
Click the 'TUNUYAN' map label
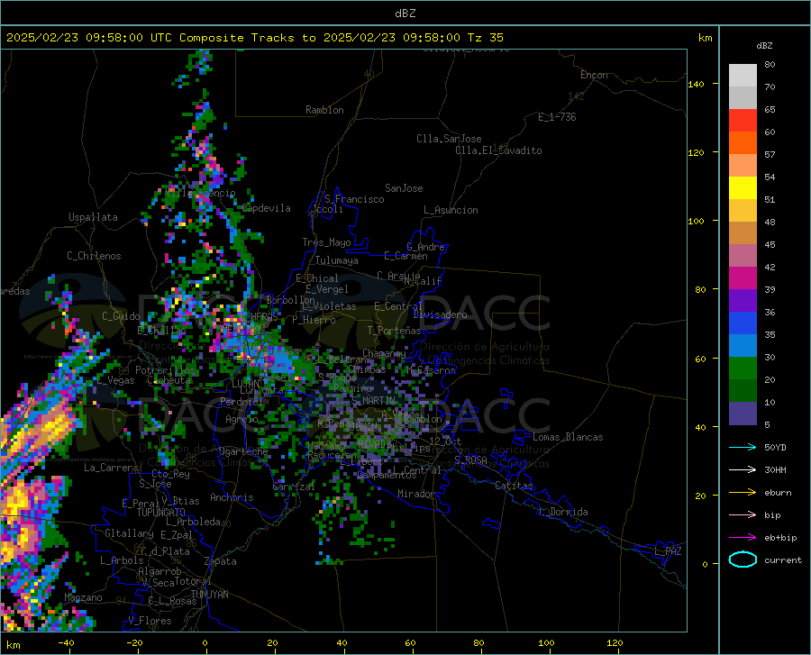click(209, 595)
